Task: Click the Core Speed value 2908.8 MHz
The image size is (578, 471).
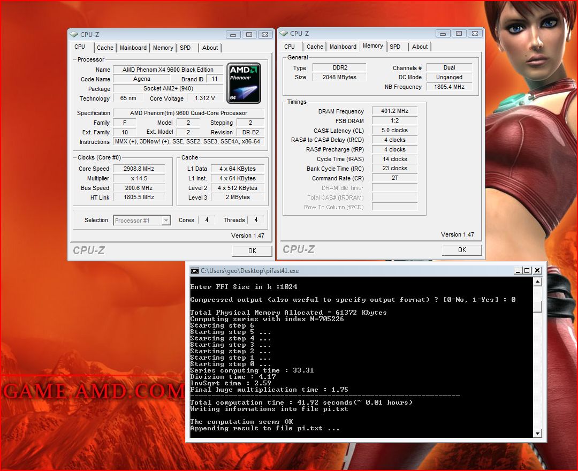Action: (x=139, y=169)
